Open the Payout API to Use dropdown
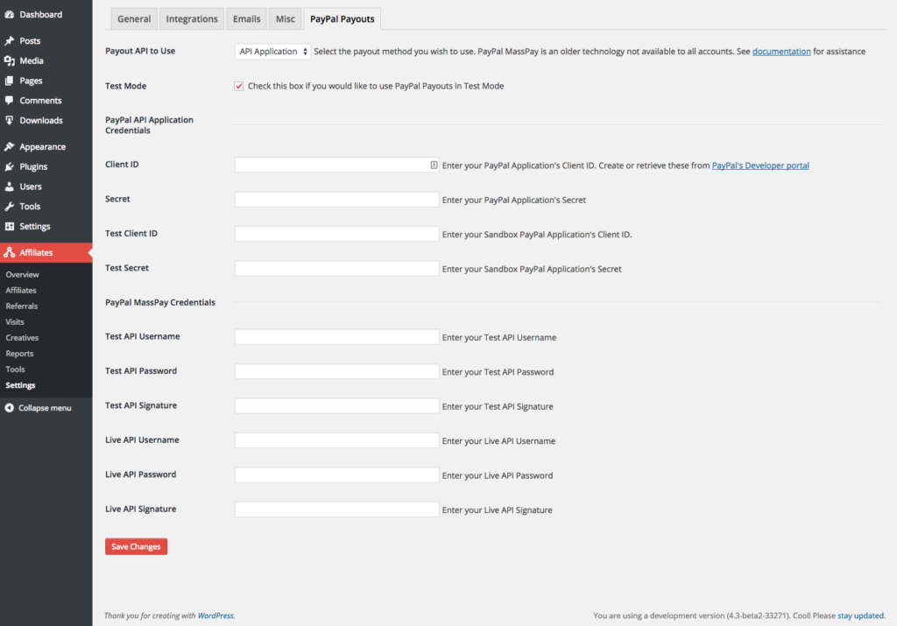The height and width of the screenshot is (626, 897). (273, 52)
